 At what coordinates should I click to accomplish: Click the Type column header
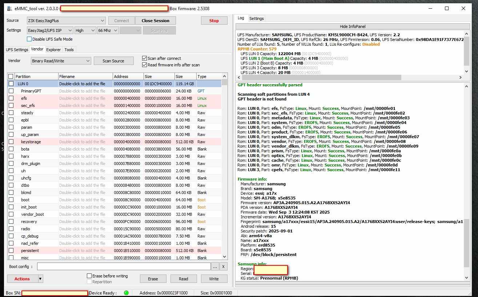[209, 77]
